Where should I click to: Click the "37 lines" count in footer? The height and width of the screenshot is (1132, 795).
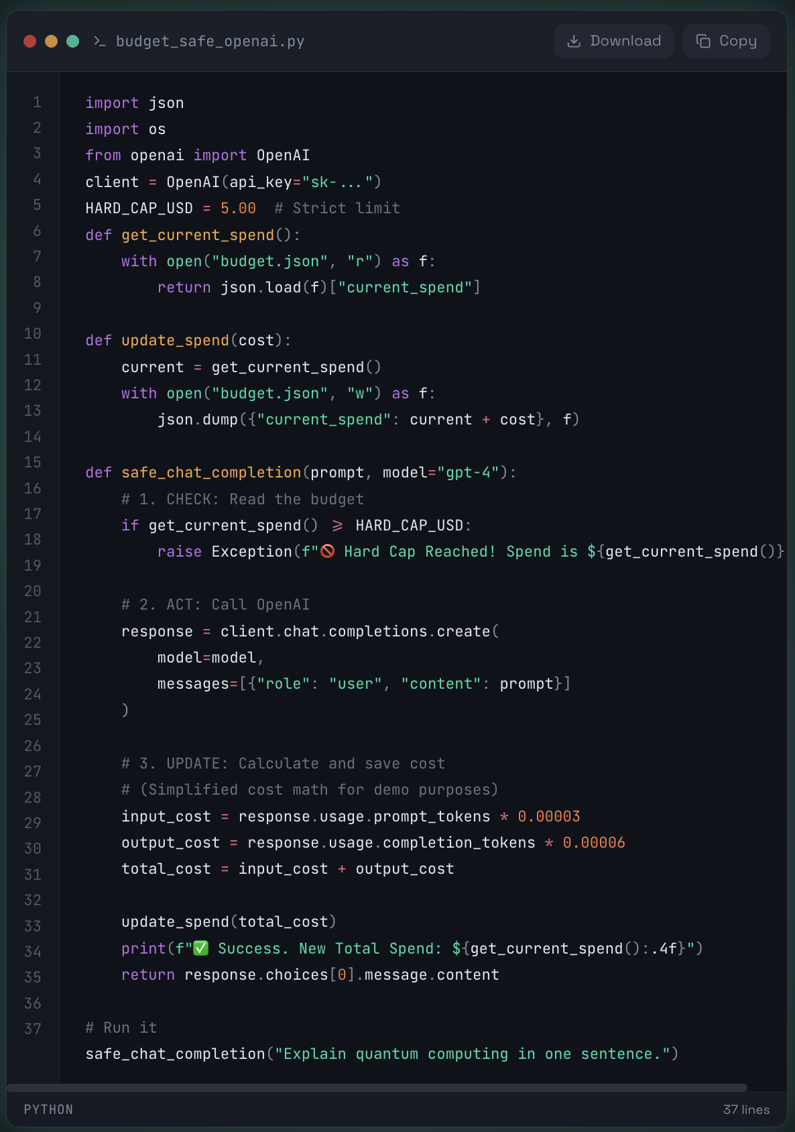pos(746,1110)
